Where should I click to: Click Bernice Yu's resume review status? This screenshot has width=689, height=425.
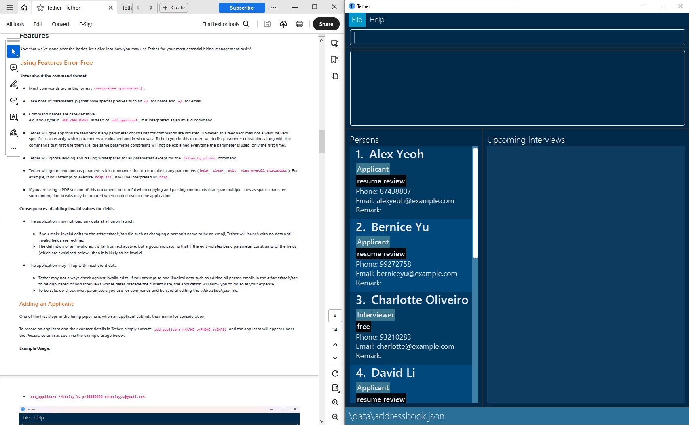tap(381, 254)
